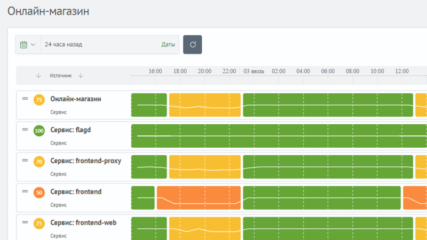Click the '03 июль' date axis label
The height and width of the screenshot is (240, 427).
254,71
